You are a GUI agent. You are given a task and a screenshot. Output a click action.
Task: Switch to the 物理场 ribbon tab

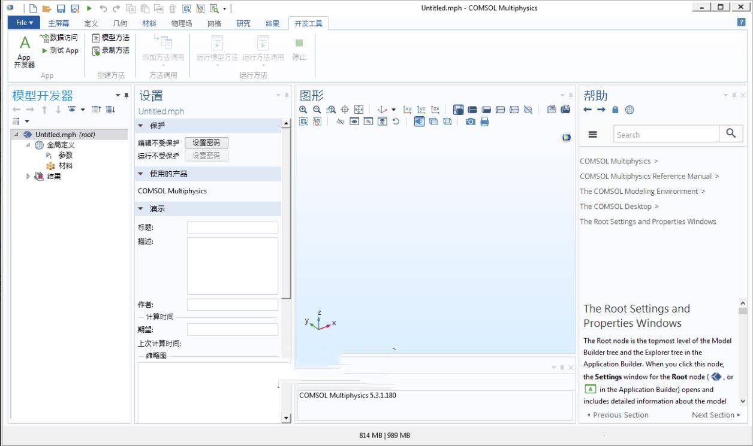tap(181, 23)
